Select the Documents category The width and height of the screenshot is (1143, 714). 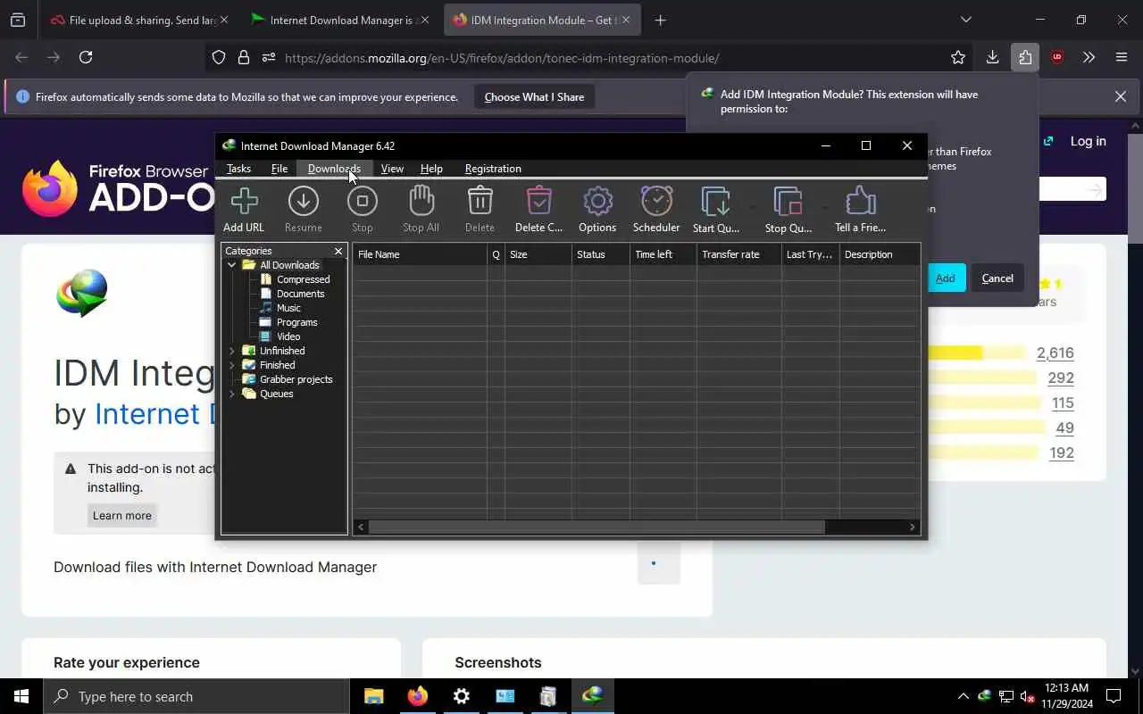point(300,294)
